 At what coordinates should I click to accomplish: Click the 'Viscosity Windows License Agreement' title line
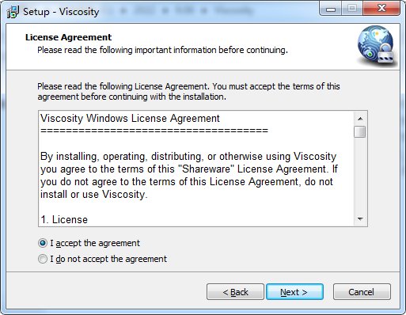click(130, 118)
